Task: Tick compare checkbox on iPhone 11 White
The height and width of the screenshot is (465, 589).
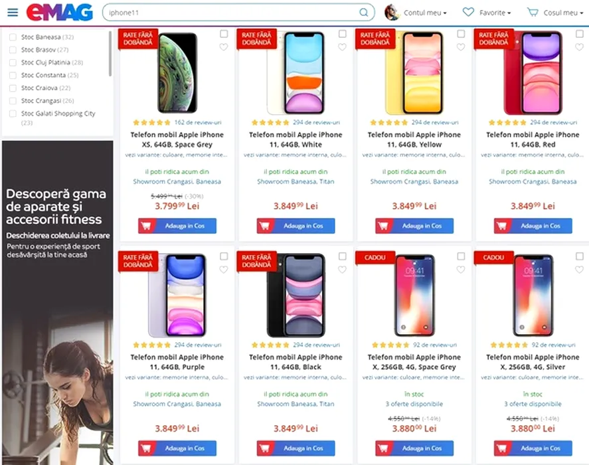Action: pos(342,34)
